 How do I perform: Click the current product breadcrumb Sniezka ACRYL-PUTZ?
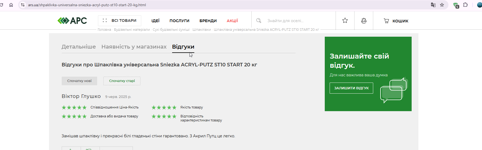266,30
